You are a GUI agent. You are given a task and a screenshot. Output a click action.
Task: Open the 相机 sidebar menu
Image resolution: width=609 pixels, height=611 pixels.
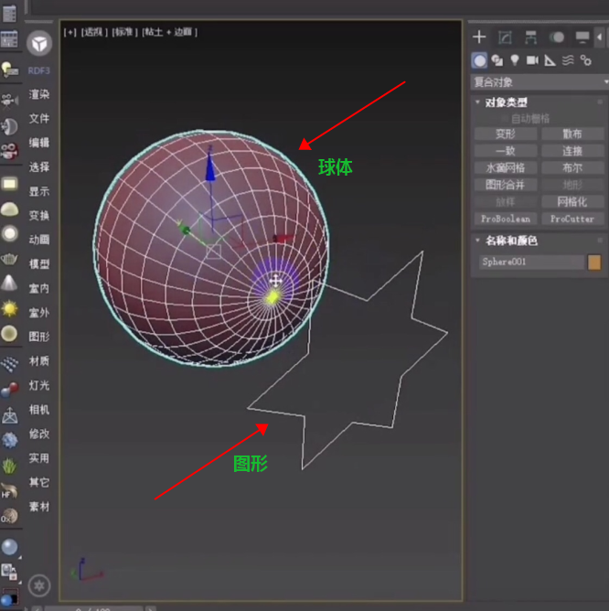(39, 410)
